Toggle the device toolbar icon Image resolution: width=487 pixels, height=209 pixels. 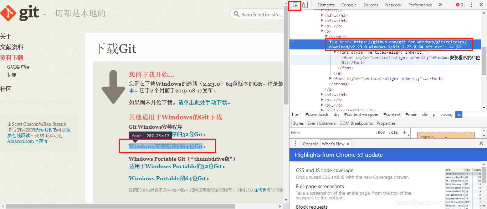coord(305,5)
